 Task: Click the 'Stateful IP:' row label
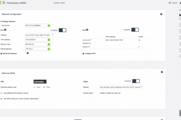[86, 47]
